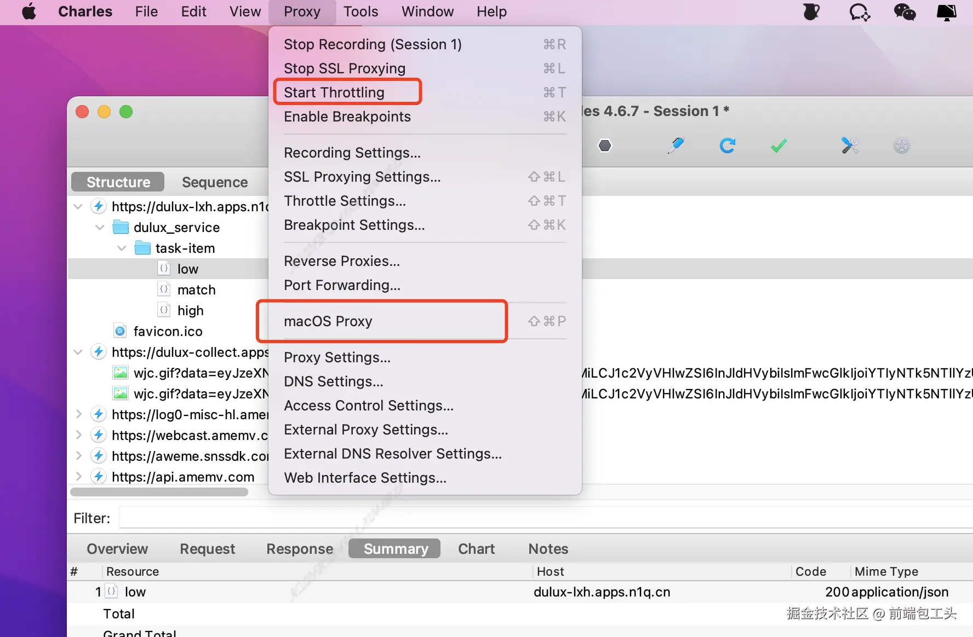Collapse the dulux-collect.apps host node

point(78,352)
